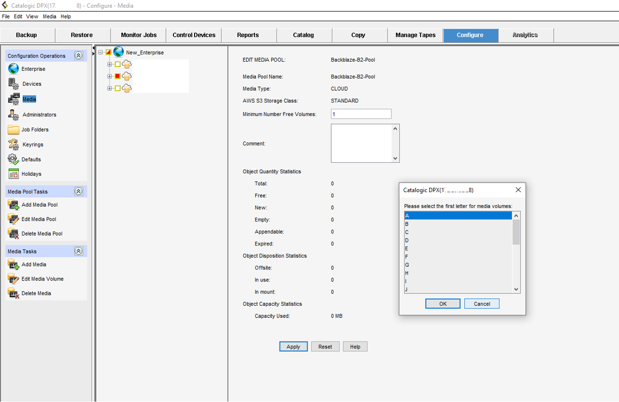
Task: Click OK in the letter selection dialog
Action: coord(443,304)
